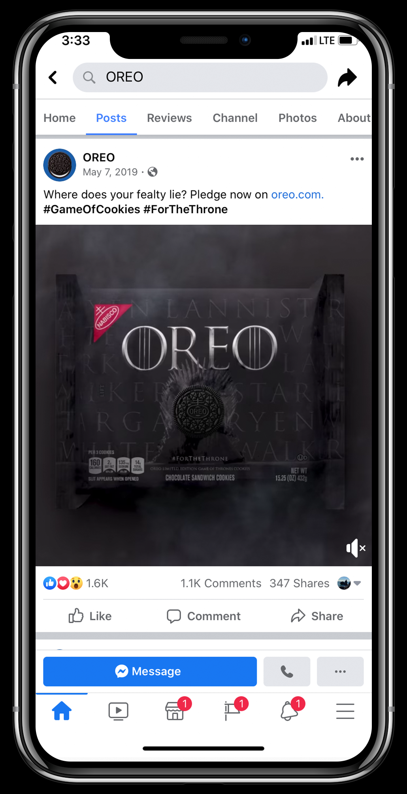Open the Watch video tab icon

[119, 711]
